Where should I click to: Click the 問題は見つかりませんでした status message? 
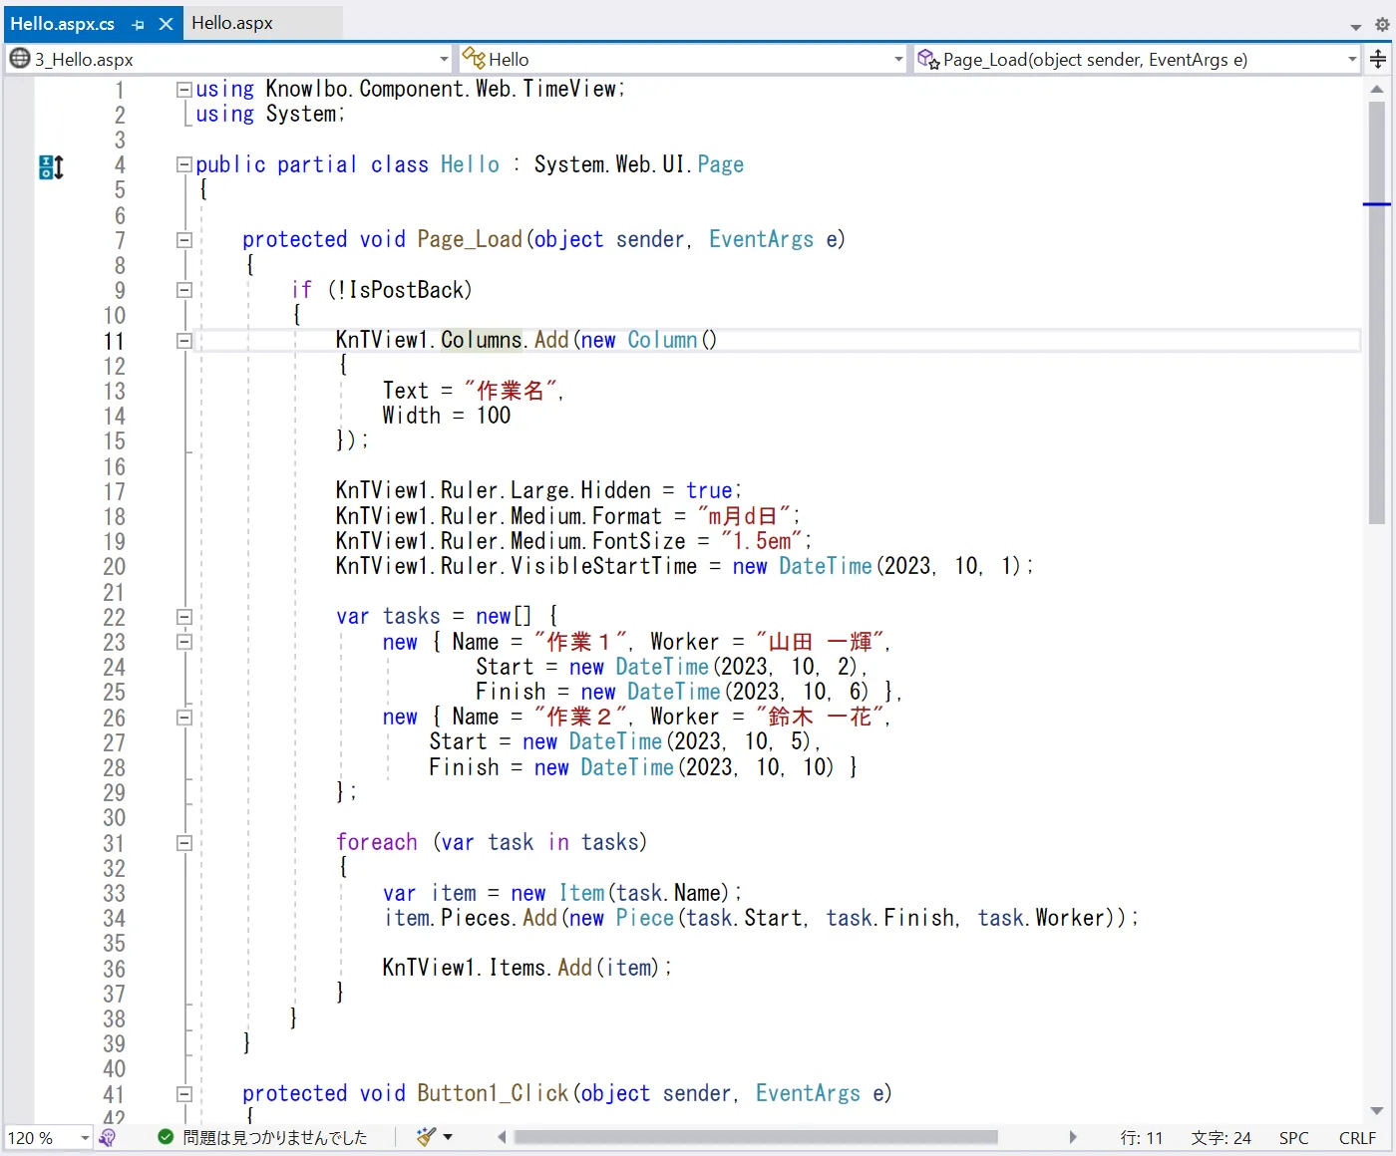click(274, 1137)
